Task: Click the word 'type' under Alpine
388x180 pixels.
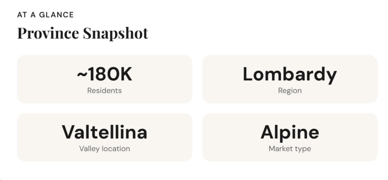Action: pyautogui.click(x=303, y=149)
